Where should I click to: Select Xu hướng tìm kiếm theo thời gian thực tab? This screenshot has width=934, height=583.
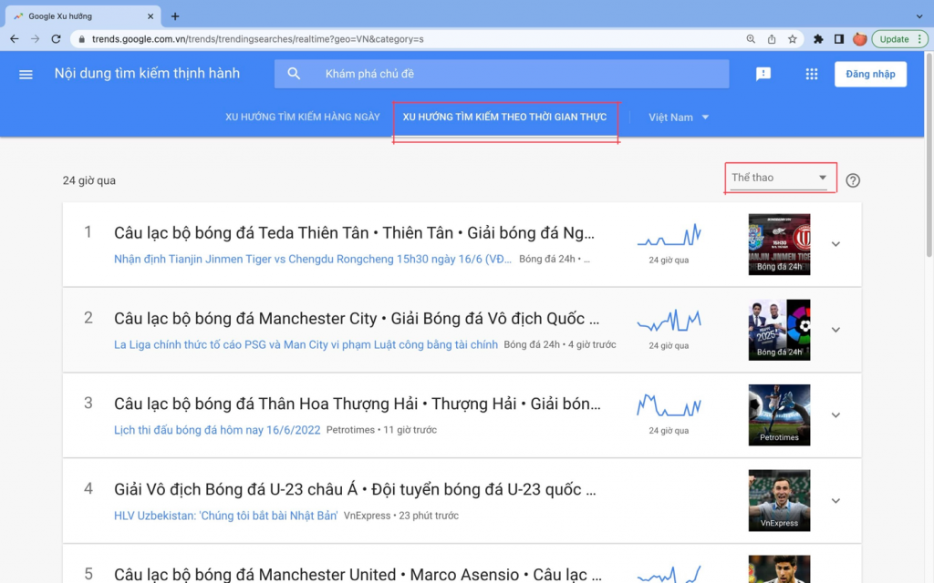pyautogui.click(x=504, y=118)
